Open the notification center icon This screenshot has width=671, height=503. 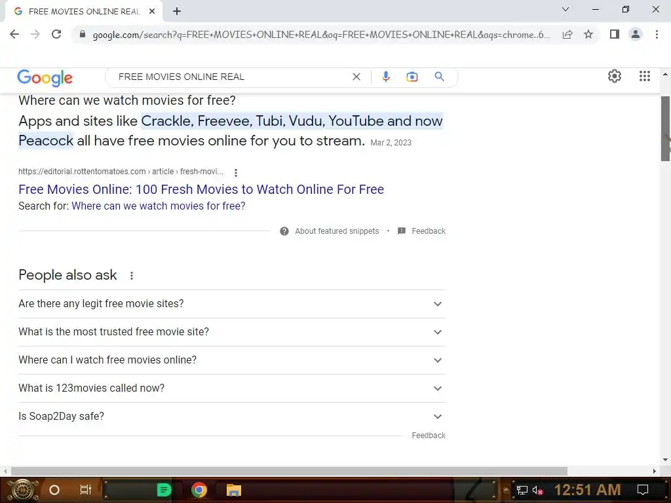643,490
